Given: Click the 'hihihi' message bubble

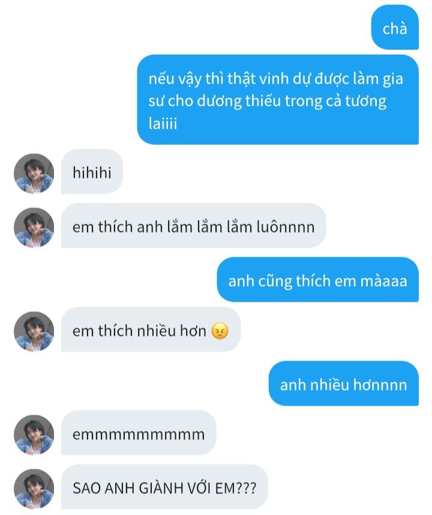Looking at the screenshot, I should tap(92, 171).
